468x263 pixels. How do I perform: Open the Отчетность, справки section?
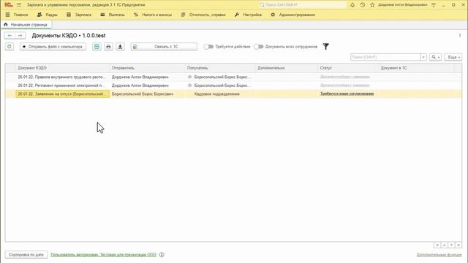203,15
